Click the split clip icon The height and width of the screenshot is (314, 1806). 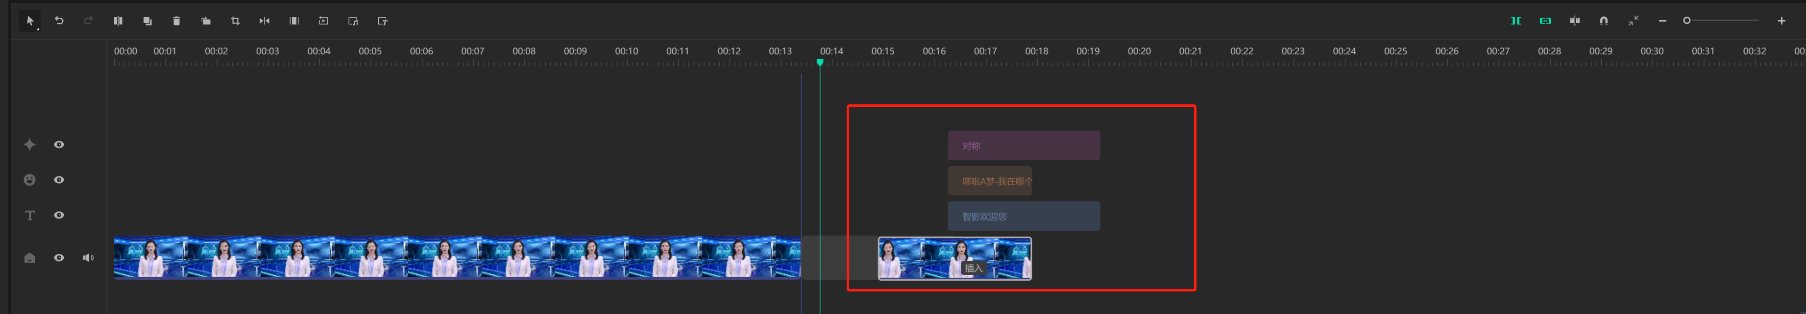click(118, 21)
